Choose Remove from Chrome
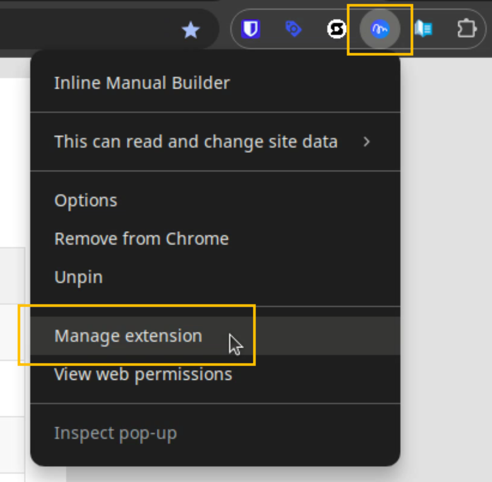Screen dimensions: 492x482 141,239
